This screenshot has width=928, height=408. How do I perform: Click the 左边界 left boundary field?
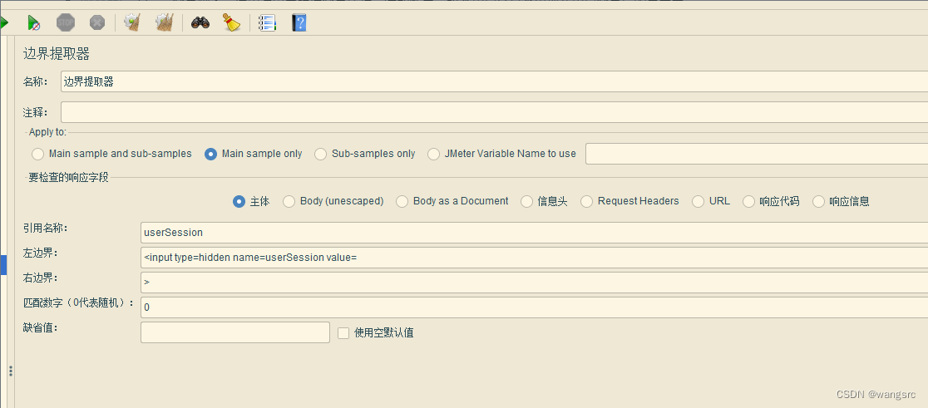(x=535, y=258)
